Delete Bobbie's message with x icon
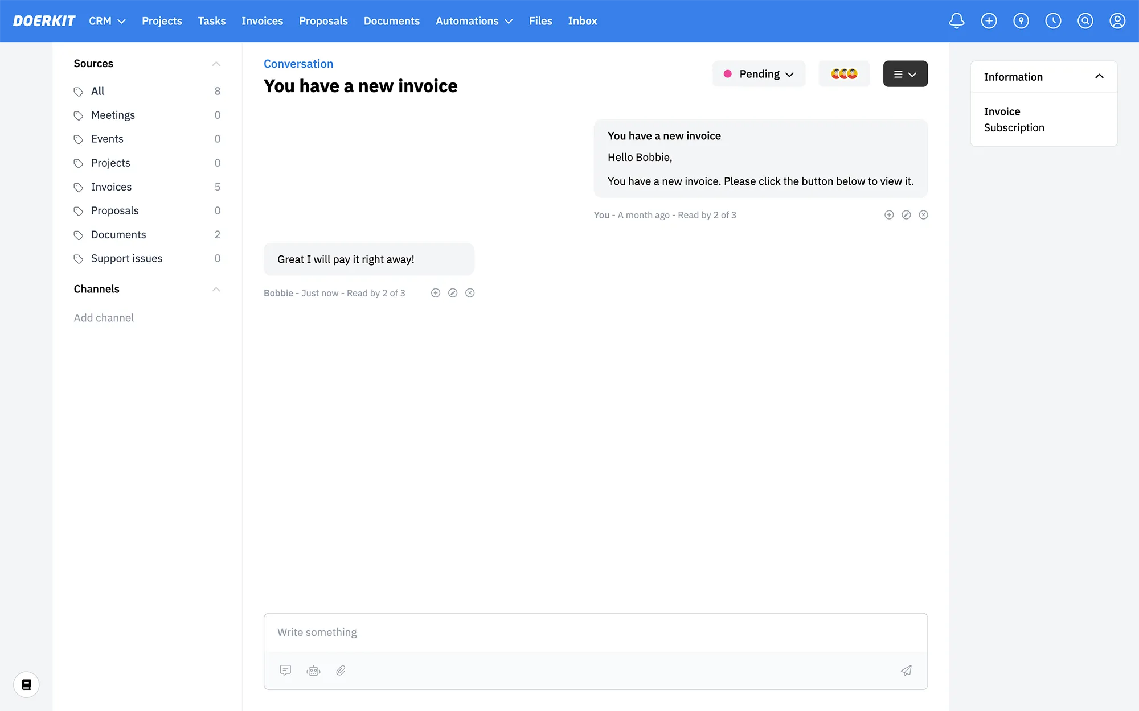The image size is (1139, 711). click(x=470, y=293)
